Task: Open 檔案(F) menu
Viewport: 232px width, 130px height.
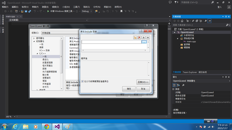Action: pos(5,7)
